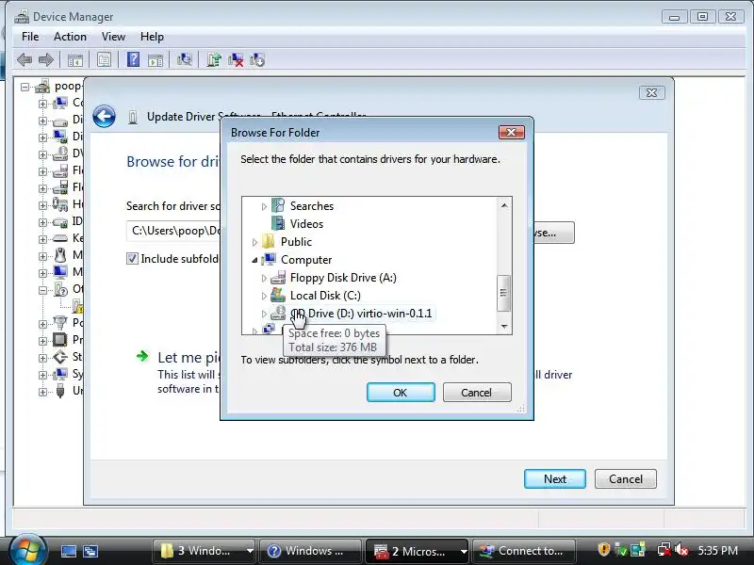Expand the Public folder node
The width and height of the screenshot is (754, 565).
click(254, 242)
